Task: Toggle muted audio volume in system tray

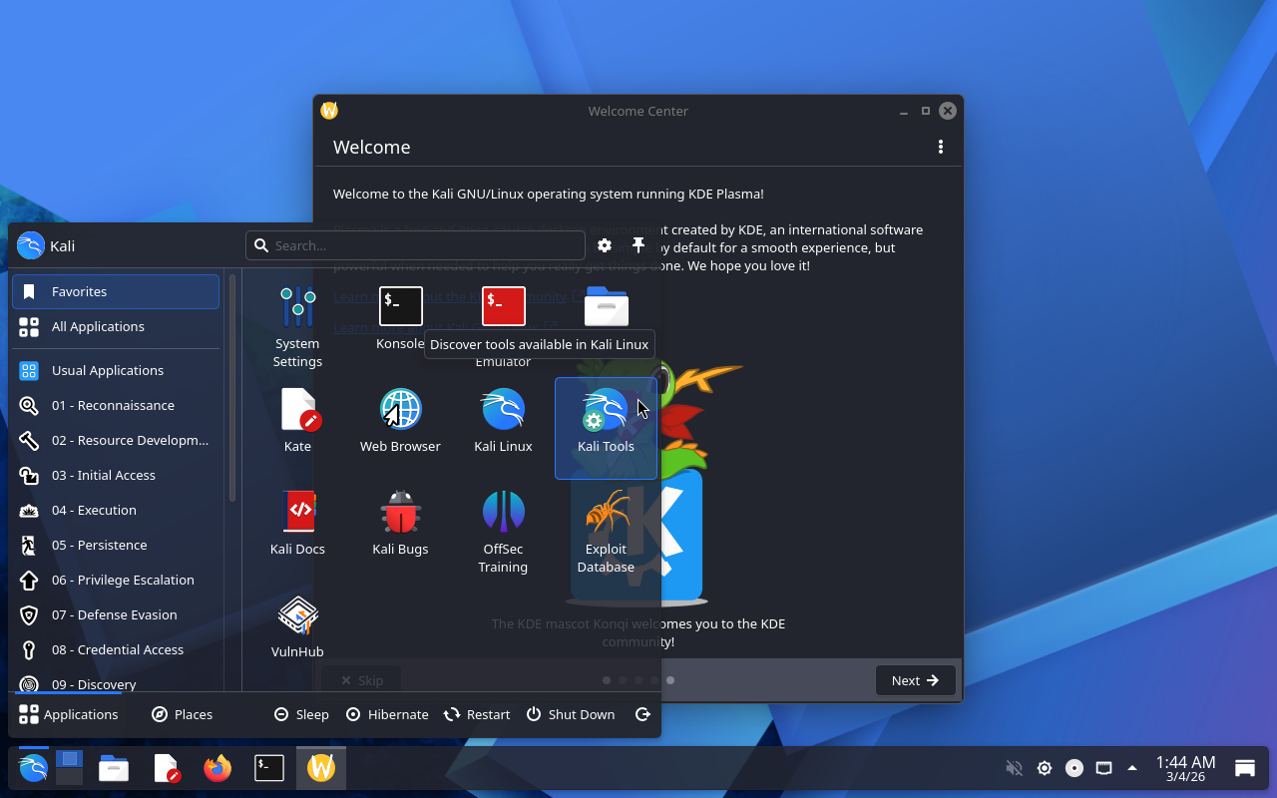Action: 1014,768
